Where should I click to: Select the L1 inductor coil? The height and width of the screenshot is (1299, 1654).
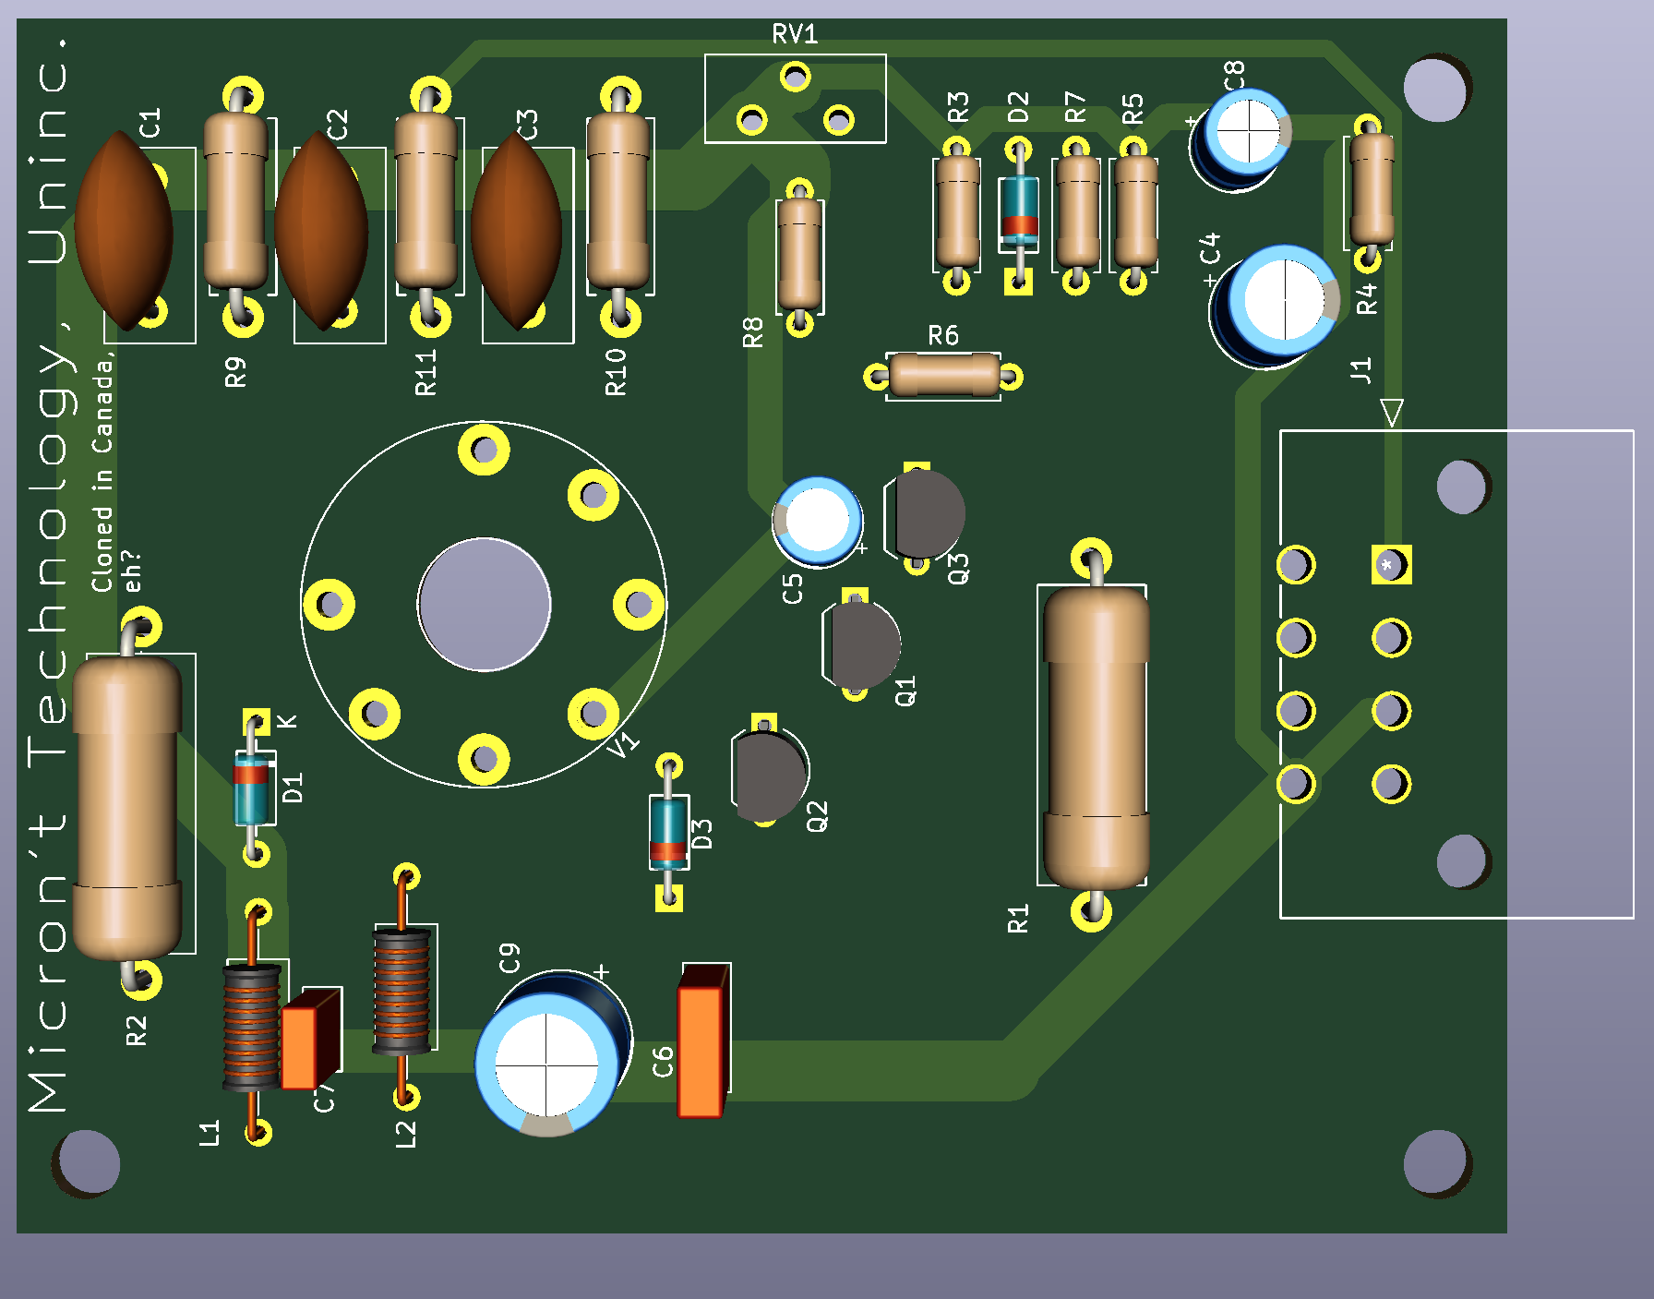point(251,1028)
